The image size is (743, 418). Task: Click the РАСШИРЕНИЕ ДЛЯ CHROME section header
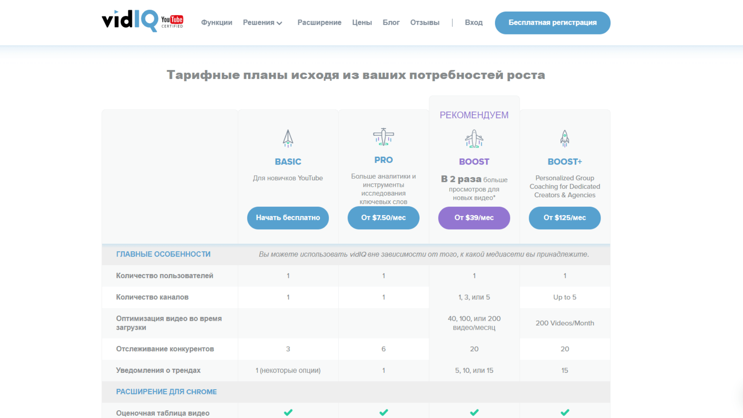pyautogui.click(x=166, y=392)
